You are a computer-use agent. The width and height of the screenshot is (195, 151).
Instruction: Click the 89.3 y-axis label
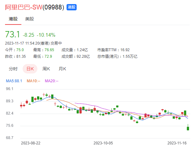coord(9,101)
